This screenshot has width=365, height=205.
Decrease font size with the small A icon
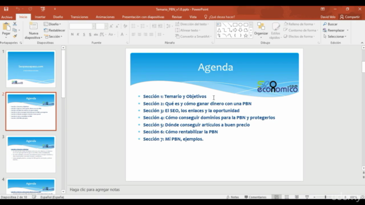coord(117,26)
